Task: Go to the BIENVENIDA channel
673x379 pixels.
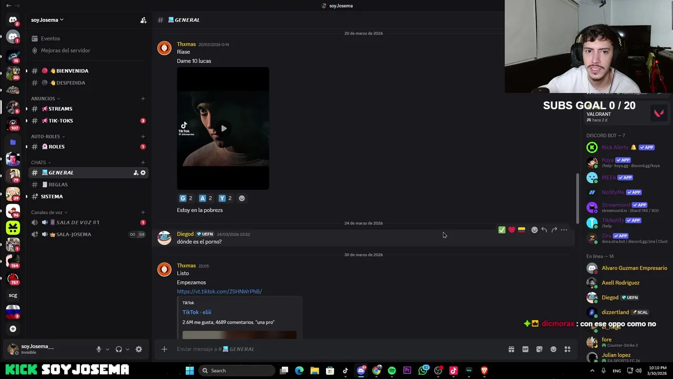Action: pos(88,71)
